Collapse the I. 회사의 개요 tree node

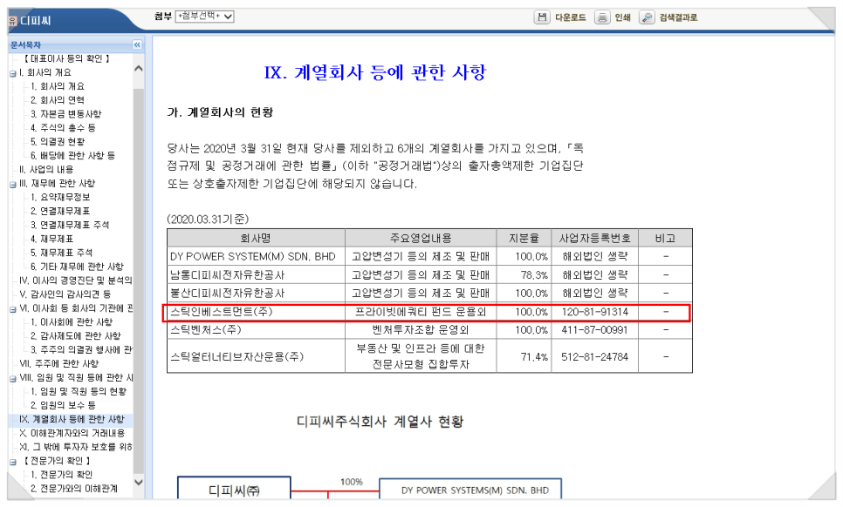(x=13, y=73)
